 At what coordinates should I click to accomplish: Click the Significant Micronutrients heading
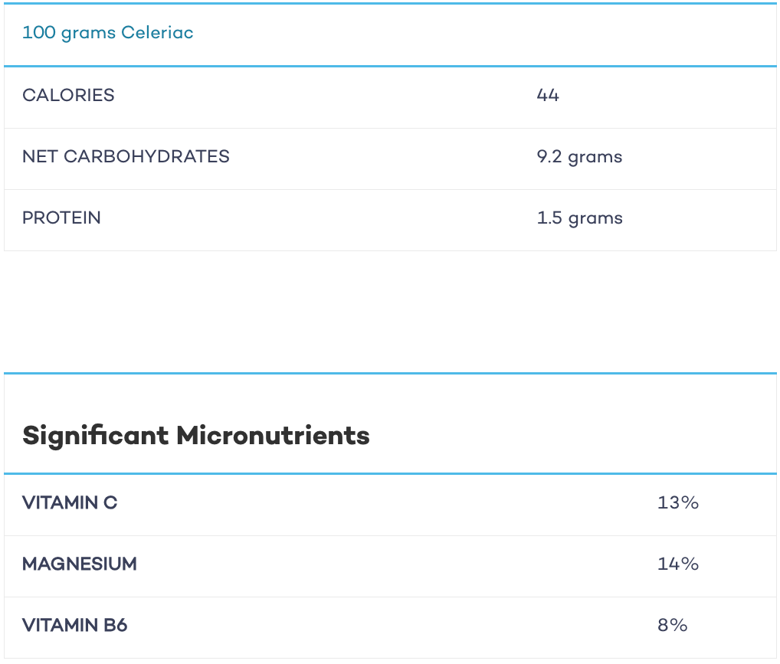pyautogui.click(x=196, y=437)
